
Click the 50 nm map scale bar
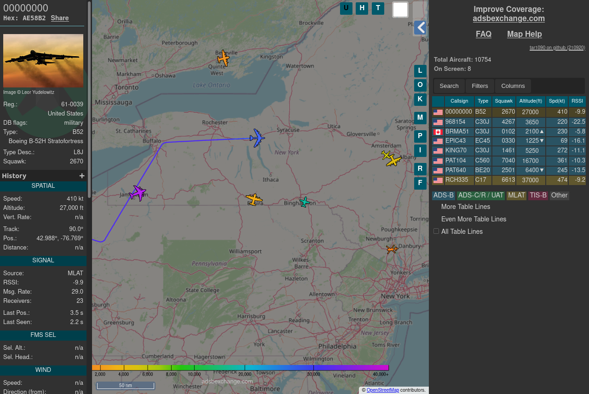(125, 385)
